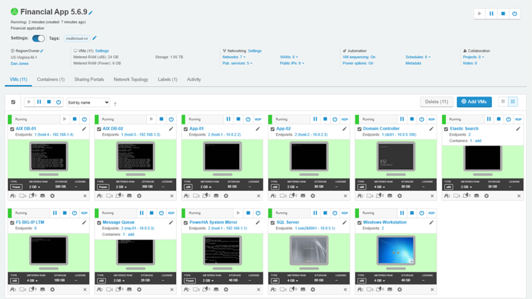Edit the multicloud-ivr tags pencil icon
Screen dimensions: 532x299
[95, 38]
